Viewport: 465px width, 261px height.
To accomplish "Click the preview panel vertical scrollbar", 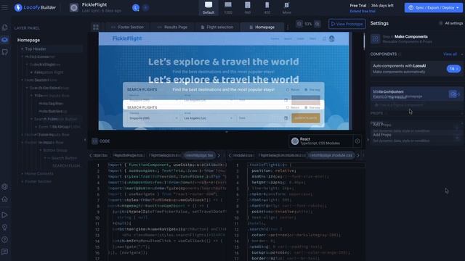I will pos(364,41).
